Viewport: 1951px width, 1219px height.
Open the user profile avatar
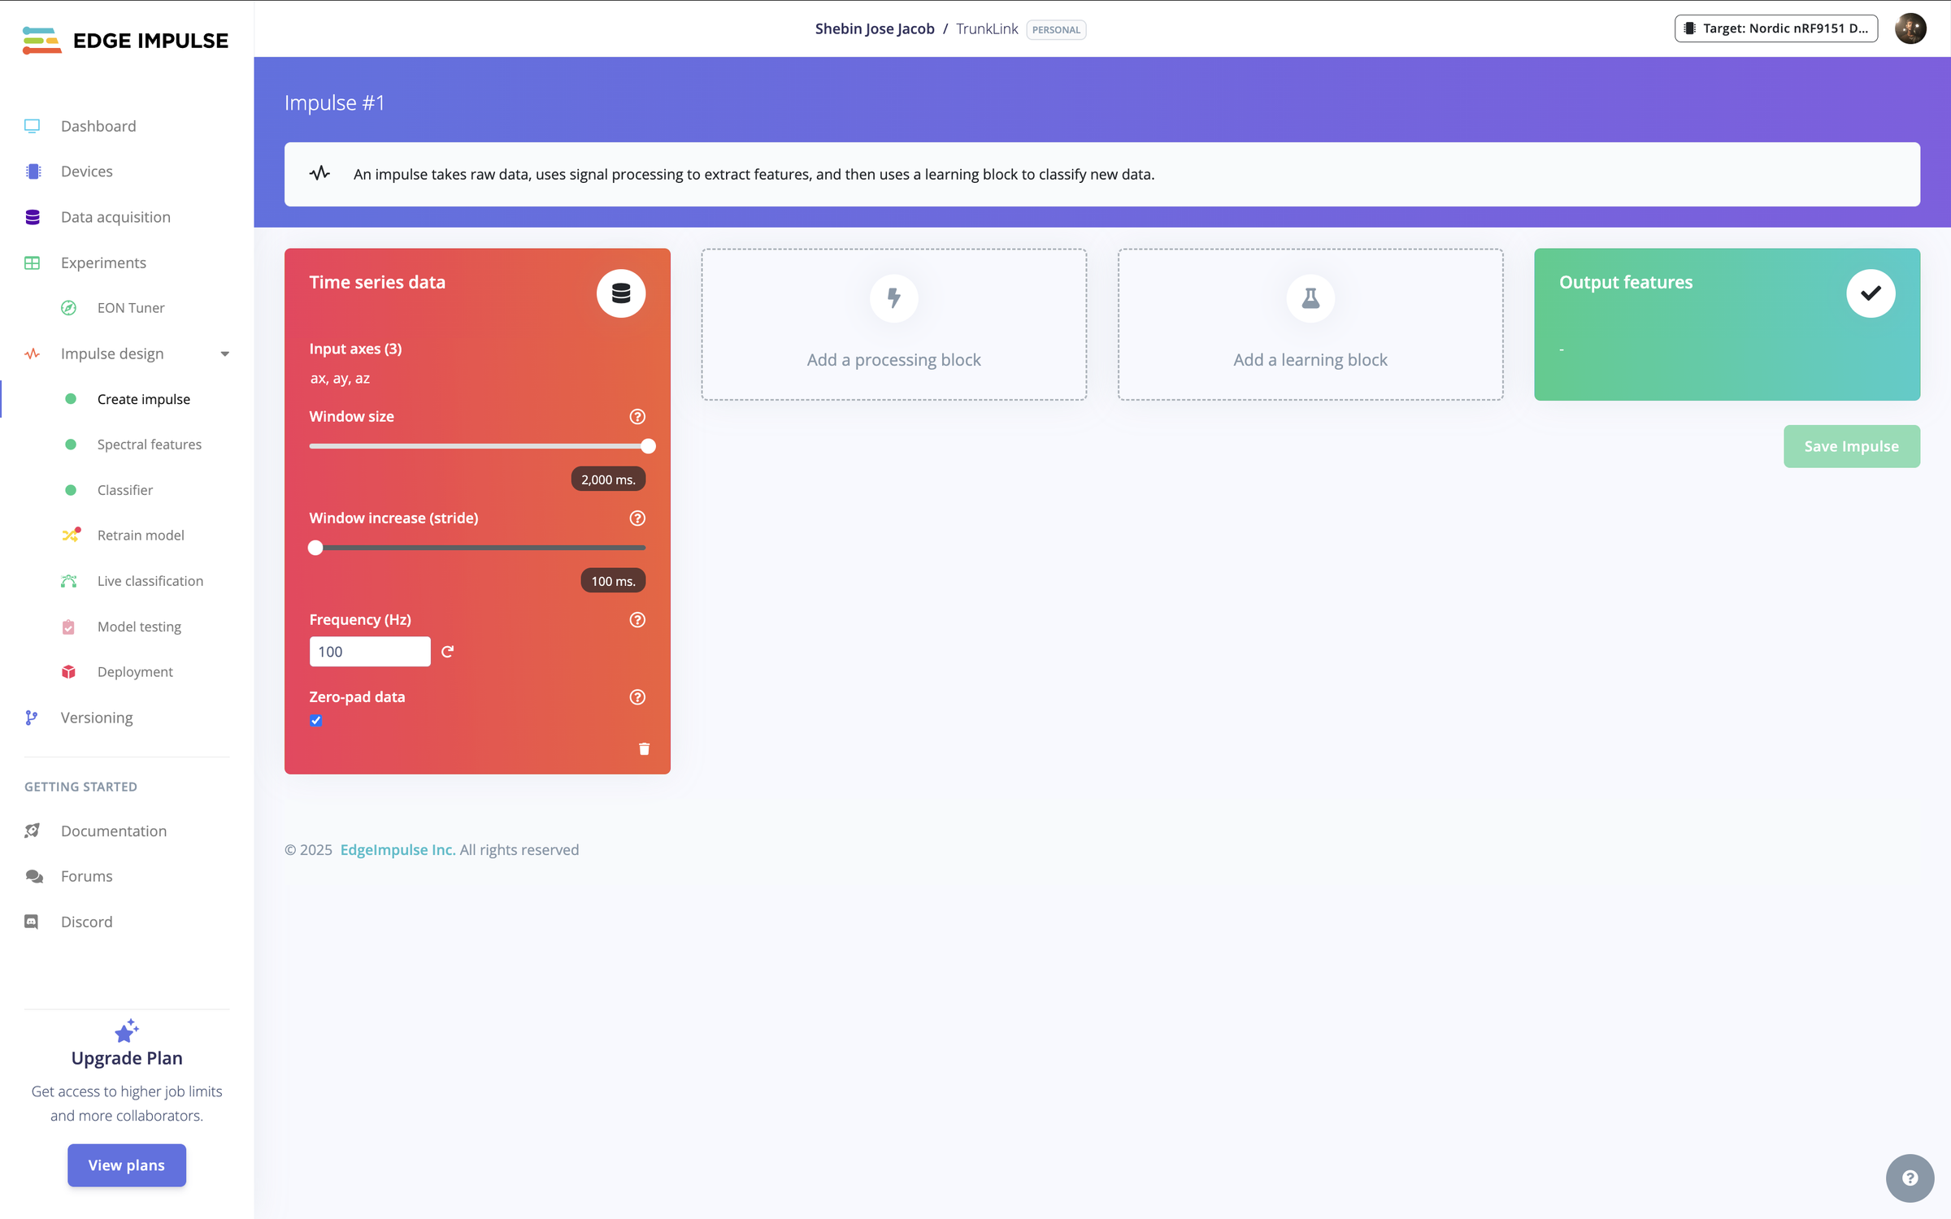tap(1910, 28)
